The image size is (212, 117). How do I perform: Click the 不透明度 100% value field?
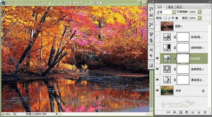click(193, 12)
